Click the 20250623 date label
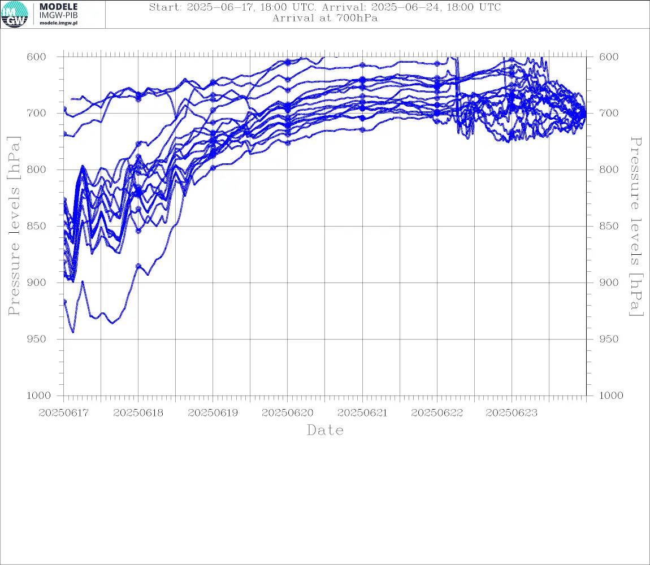This screenshot has width=650, height=565. [x=512, y=413]
